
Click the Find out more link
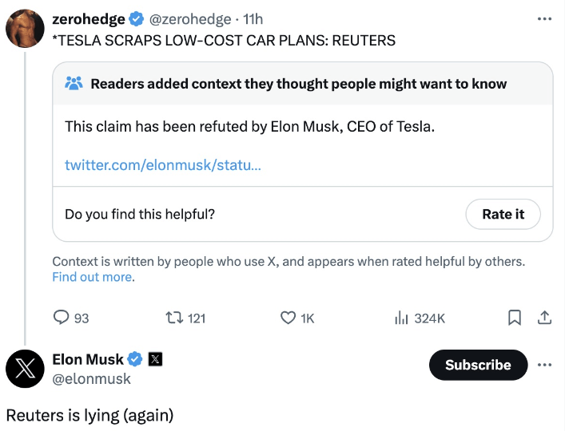(x=92, y=277)
